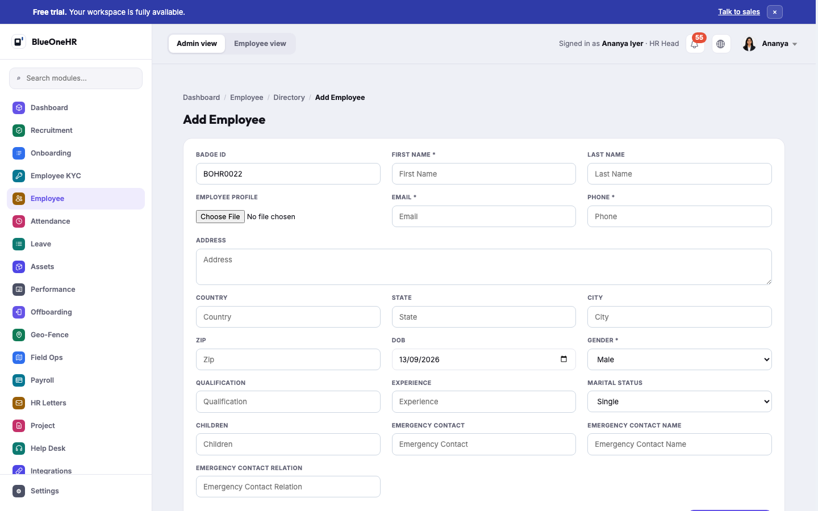The height and width of the screenshot is (511, 818).
Task: Open the Ananya user account menu
Action: pyautogui.click(x=770, y=44)
